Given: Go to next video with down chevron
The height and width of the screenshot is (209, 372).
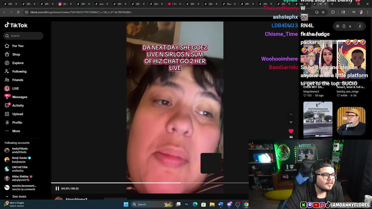Looking at the screenshot, I should pos(291,122).
